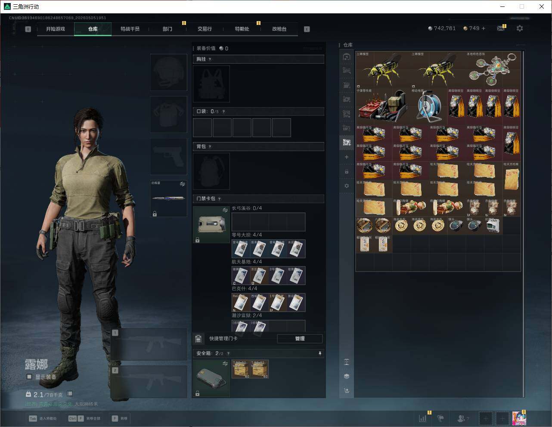Image resolution: width=552 pixels, height=427 pixels.
Task: Select the 移动电缆 cable reel item
Action: pos(429,106)
